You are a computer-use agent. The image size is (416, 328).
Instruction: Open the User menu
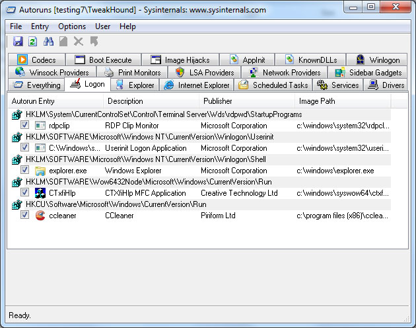coord(102,26)
